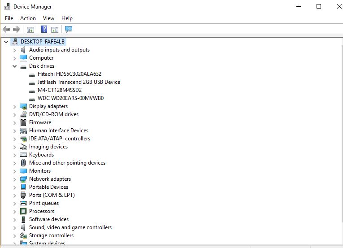Image resolution: width=343 pixels, height=248 pixels.
Task: Click the Display adapters icon
Action: [x=23, y=106]
